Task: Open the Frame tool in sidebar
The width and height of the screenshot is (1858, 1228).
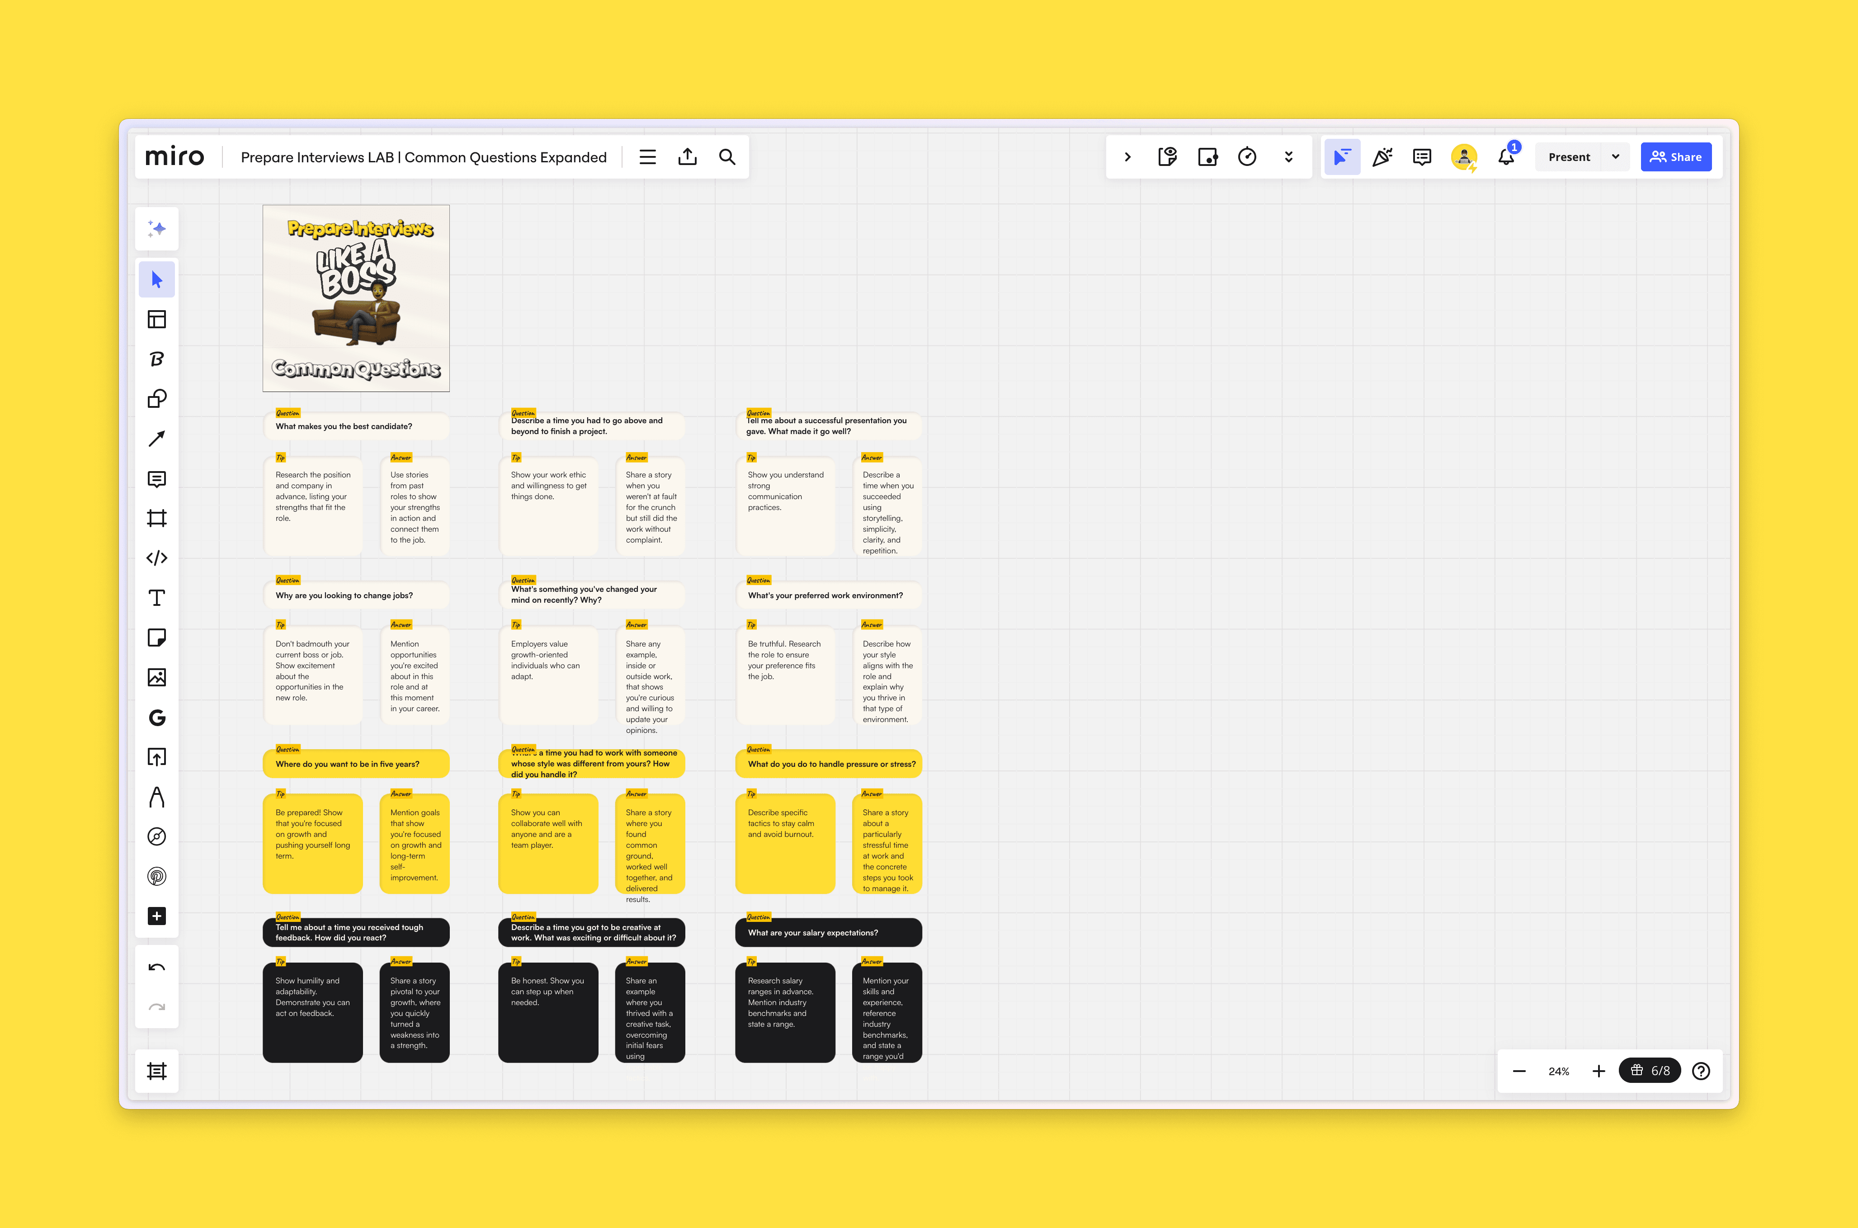Action: [156, 519]
